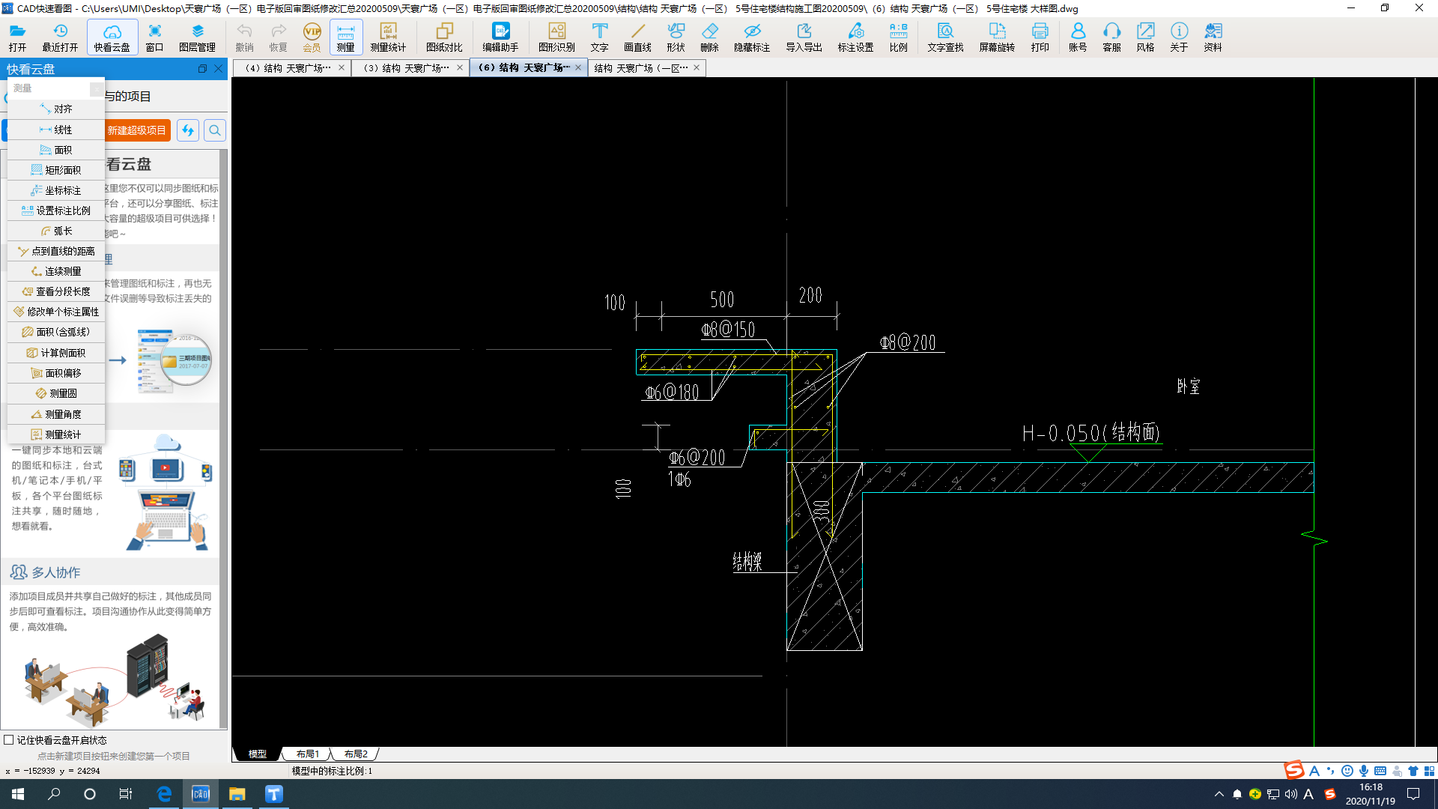This screenshot has width=1438, height=809.
Task: Choose 测量圆 circle measurement
Action: coord(56,393)
